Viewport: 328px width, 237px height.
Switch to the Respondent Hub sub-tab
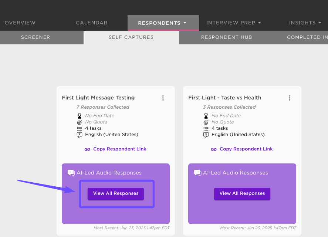click(227, 37)
